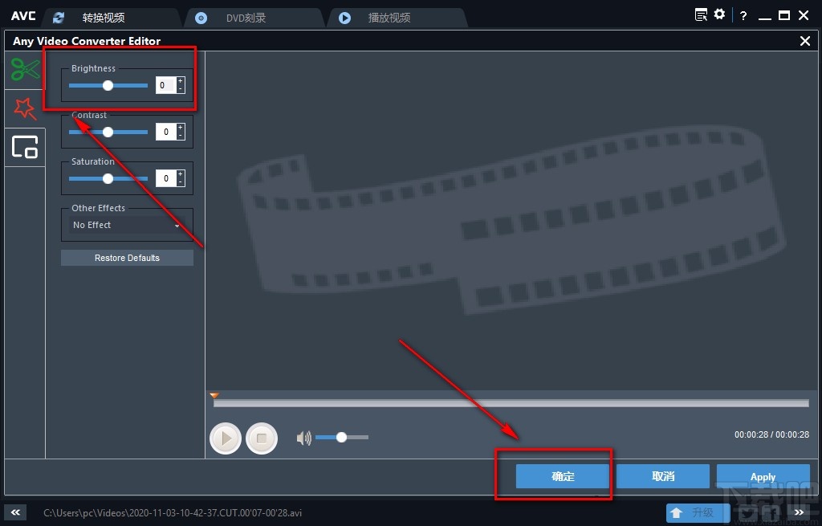Open help with the question mark icon

coord(743,14)
